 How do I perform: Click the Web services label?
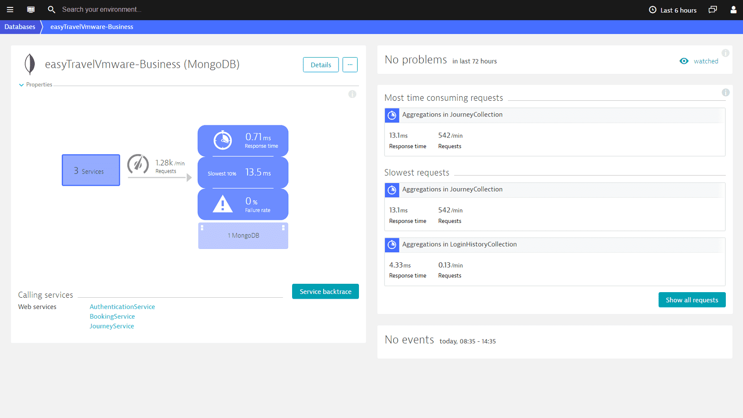point(37,307)
